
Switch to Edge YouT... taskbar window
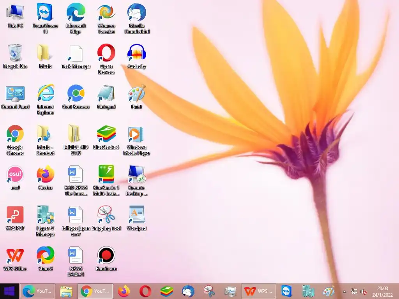coord(37,291)
